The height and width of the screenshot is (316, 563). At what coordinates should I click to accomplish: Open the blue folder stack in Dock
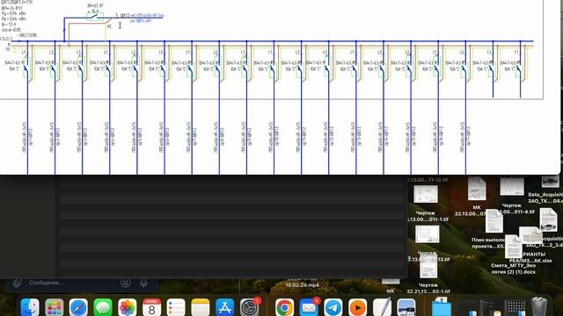442,307
